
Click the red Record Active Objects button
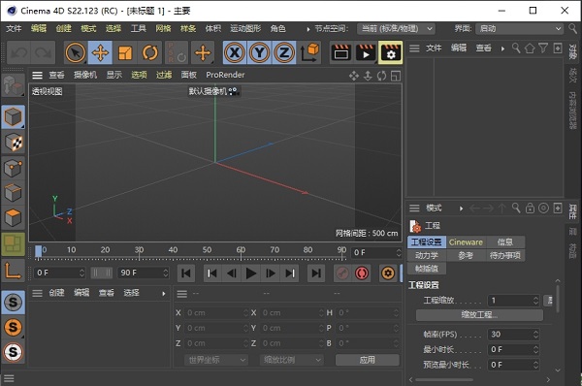pos(362,273)
